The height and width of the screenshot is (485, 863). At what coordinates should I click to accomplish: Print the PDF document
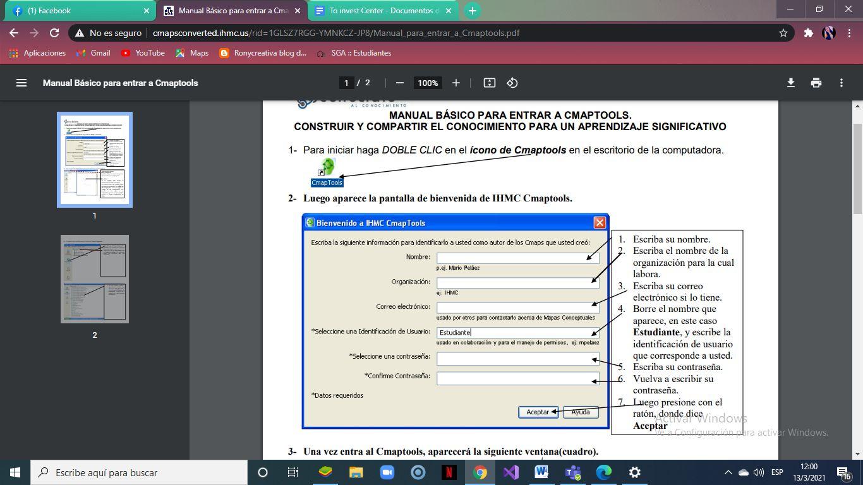tap(816, 83)
